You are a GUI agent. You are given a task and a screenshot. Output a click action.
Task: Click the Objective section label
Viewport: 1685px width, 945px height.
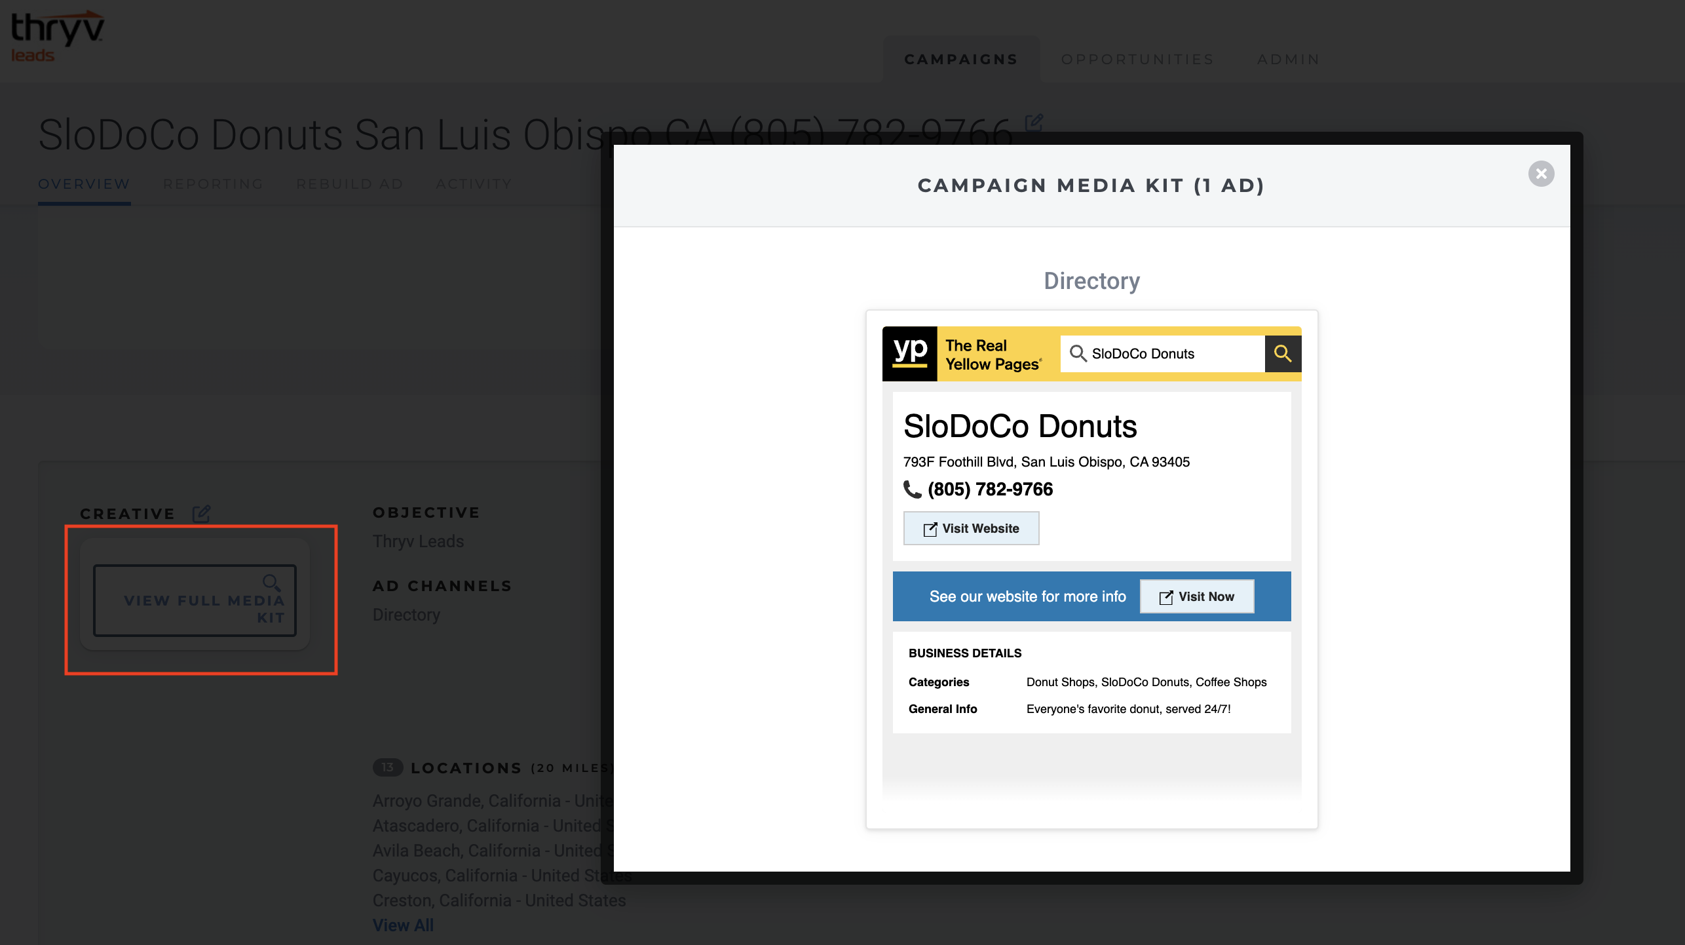[x=426, y=512]
